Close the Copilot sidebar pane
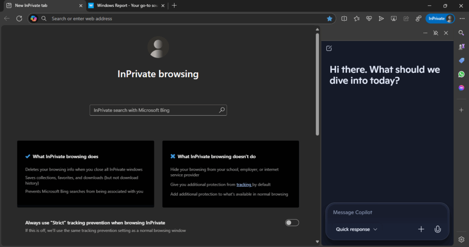This screenshot has height=247, width=469. tap(446, 33)
